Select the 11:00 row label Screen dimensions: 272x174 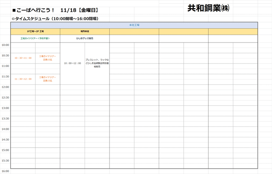5,66
